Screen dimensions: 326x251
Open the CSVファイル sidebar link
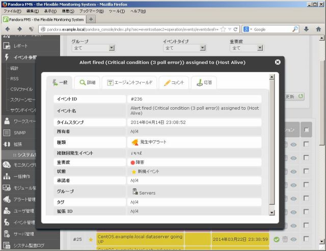21,89
